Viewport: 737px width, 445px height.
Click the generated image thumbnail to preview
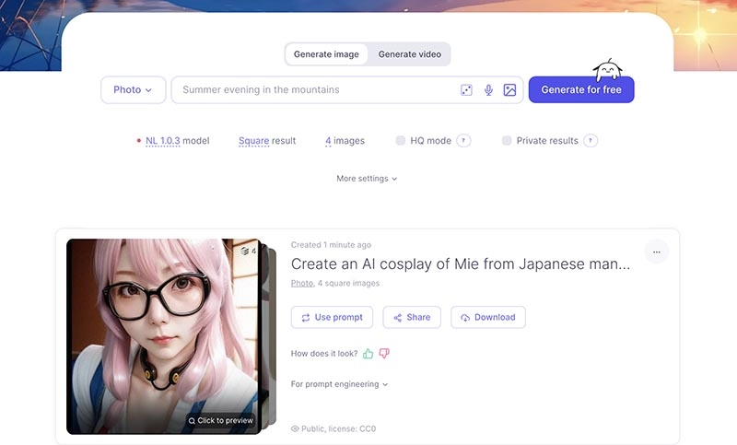click(x=161, y=336)
